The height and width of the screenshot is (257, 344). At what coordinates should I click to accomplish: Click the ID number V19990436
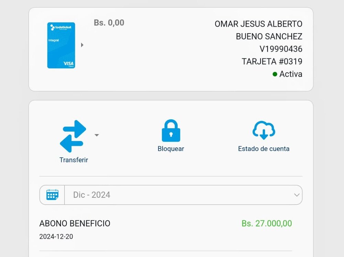281,49
